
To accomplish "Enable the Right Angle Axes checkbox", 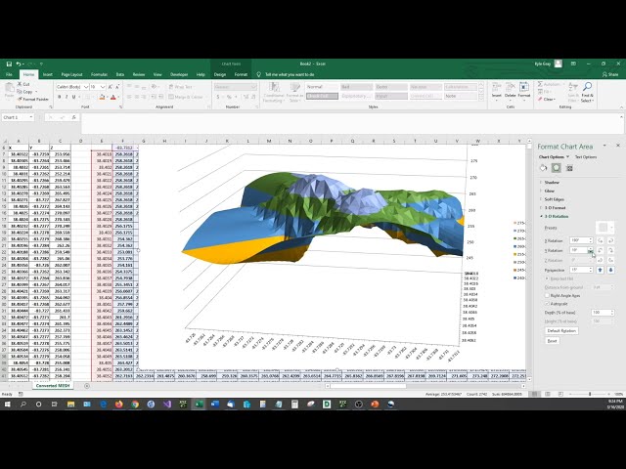I will click(547, 295).
